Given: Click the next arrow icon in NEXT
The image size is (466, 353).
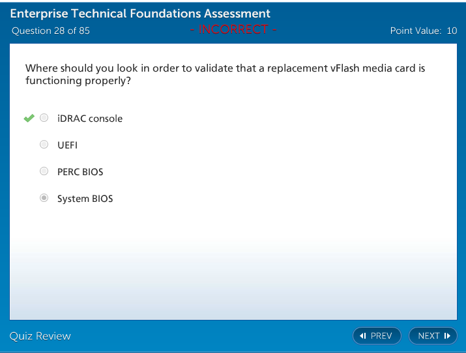Looking at the screenshot, I should [x=447, y=336].
